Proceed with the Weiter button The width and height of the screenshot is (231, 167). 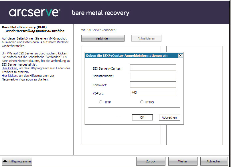[x=183, y=161]
